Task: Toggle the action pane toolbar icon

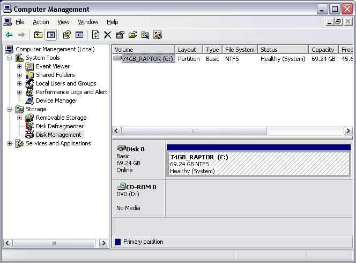Action: (x=79, y=35)
